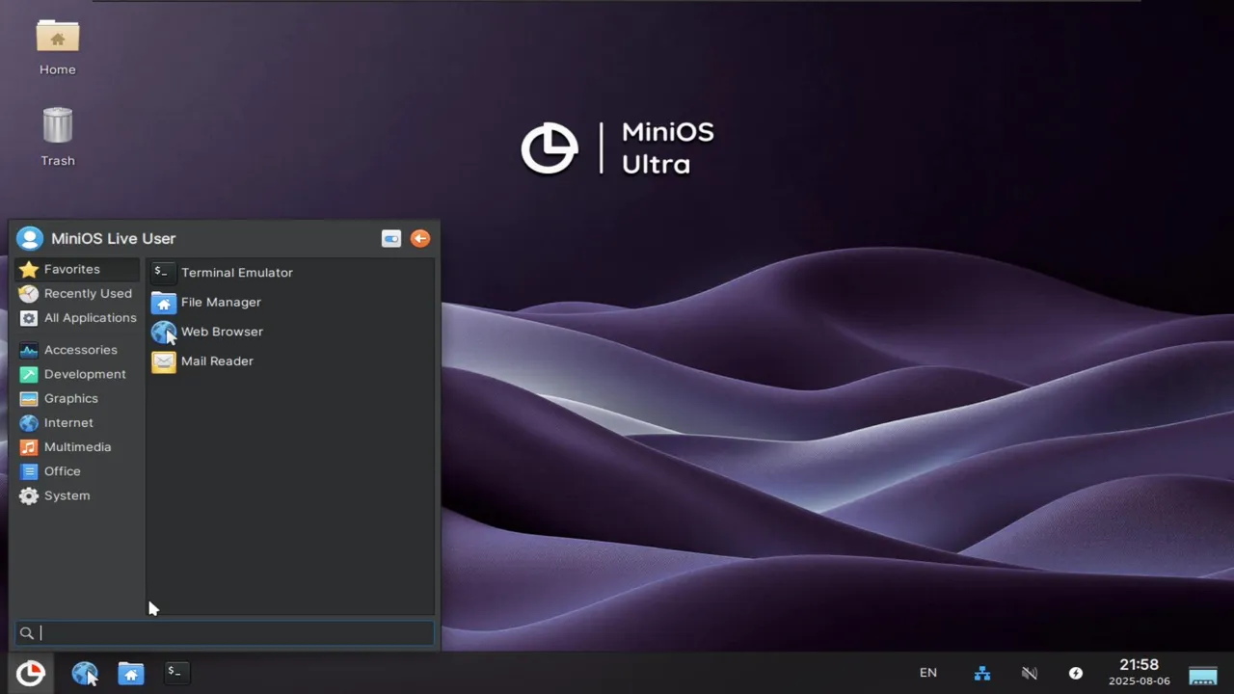Open the Accessories category
Screen dimensions: 1234x694
(77, 350)
